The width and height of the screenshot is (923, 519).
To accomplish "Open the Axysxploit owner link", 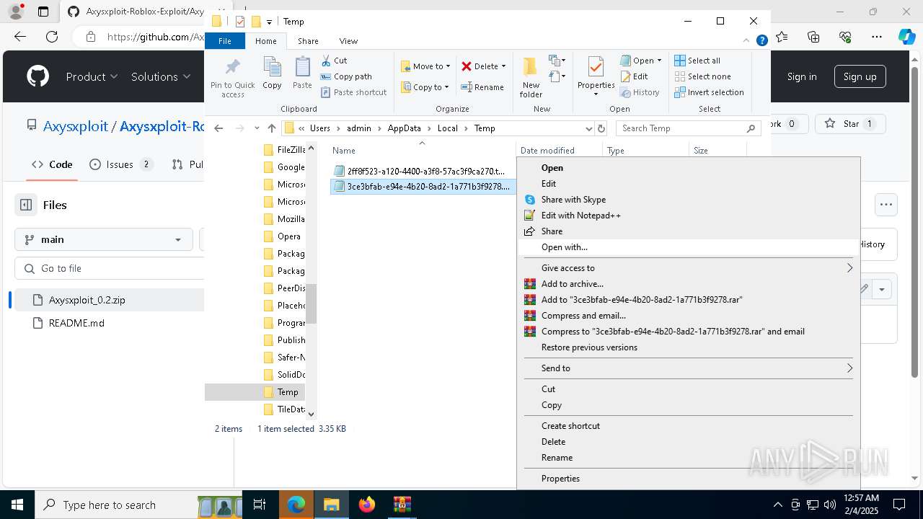I will click(75, 126).
